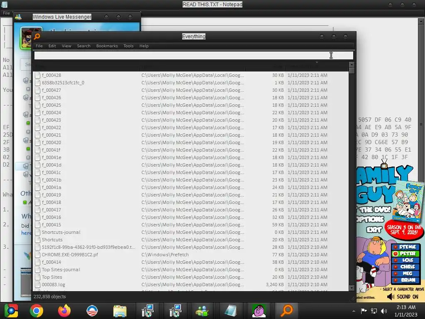This screenshot has height=319, width=425.
Task: Click the Everything results scrollbar down arrow
Action: [x=352, y=288]
